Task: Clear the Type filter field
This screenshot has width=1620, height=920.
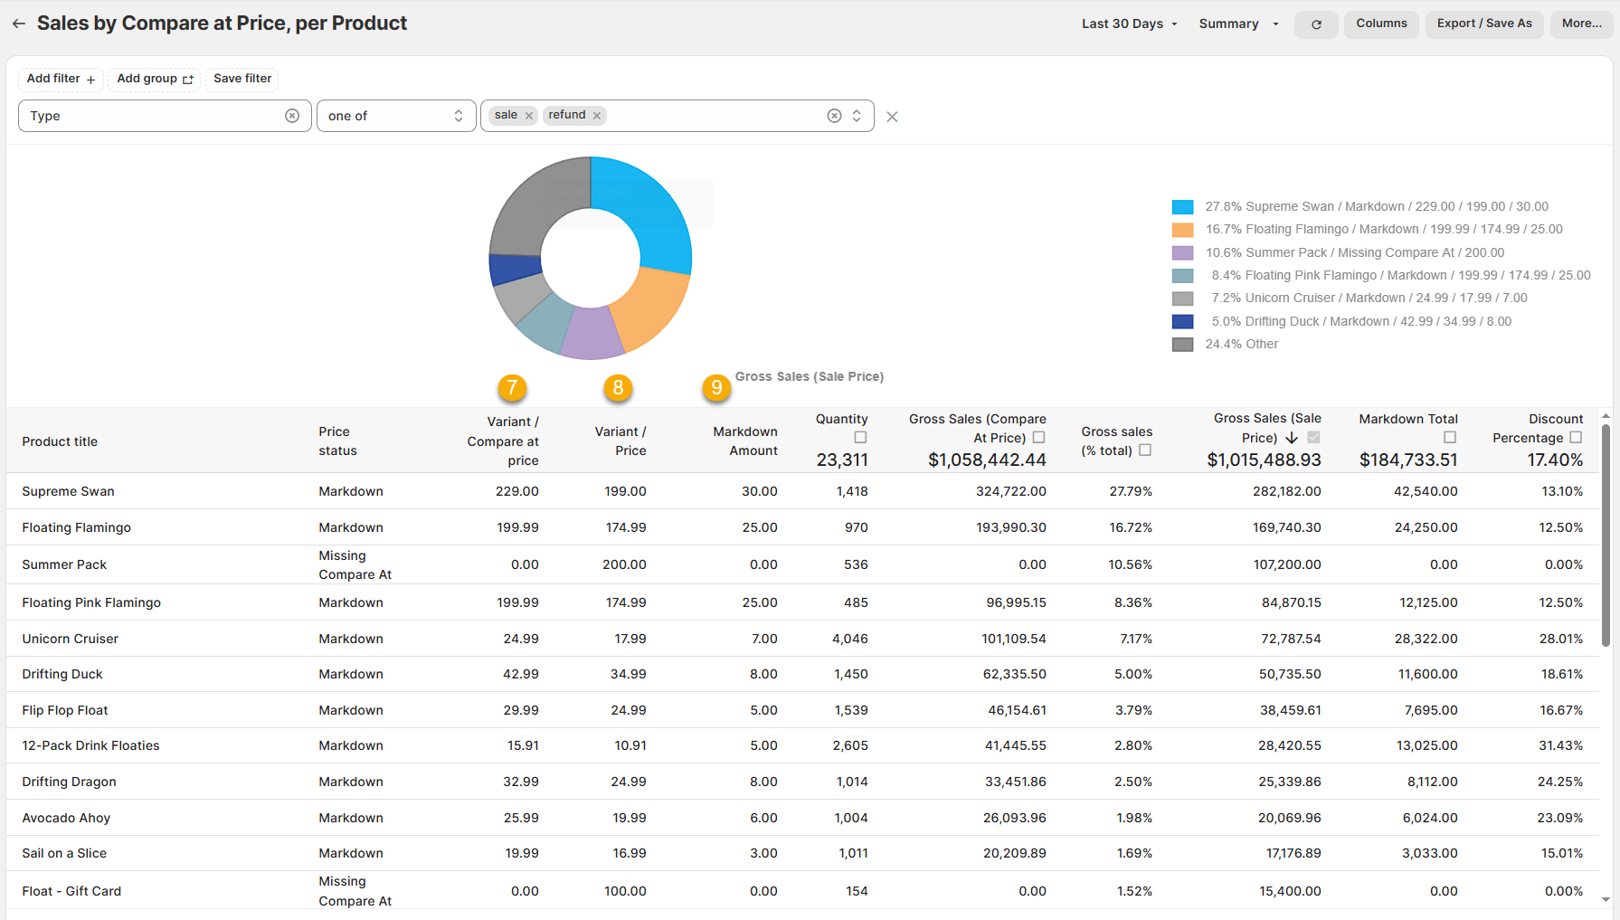Action: (x=292, y=116)
